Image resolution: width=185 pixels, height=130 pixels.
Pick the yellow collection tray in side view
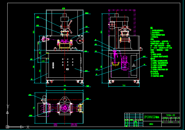tap(116, 64)
